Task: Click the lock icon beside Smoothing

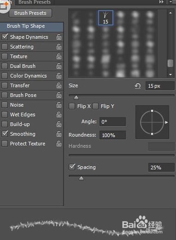Action: coord(59,134)
